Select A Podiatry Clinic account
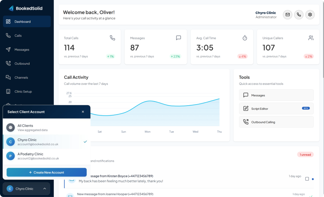 click(x=46, y=156)
